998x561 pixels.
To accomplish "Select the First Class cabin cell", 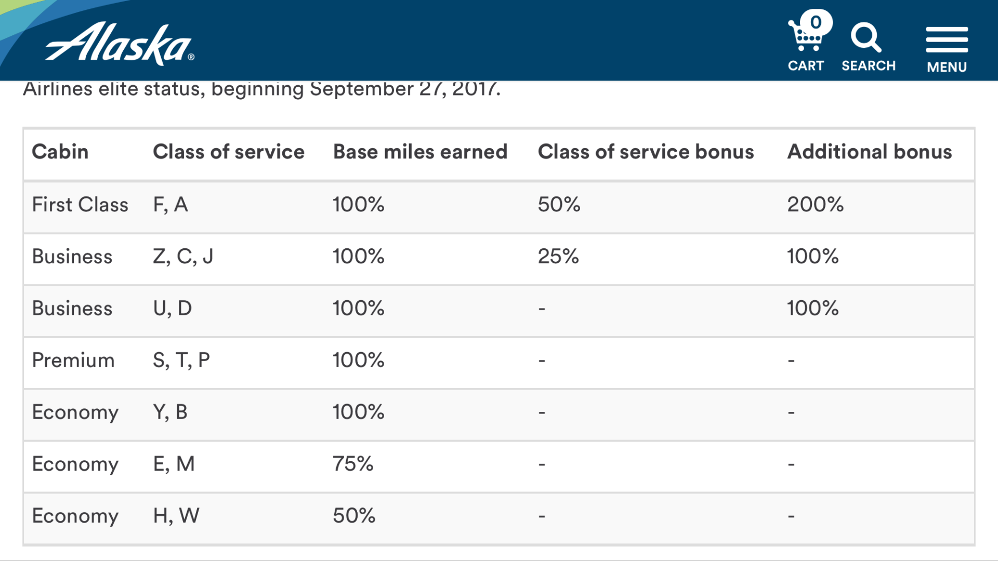I will [80, 205].
